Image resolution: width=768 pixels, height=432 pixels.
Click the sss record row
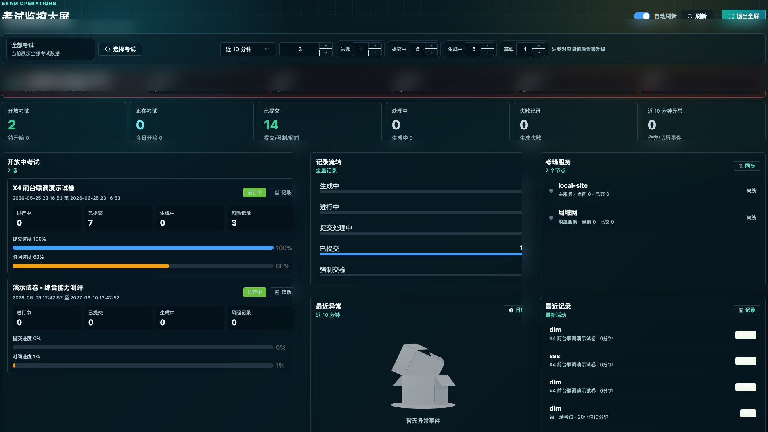pyautogui.click(x=653, y=360)
